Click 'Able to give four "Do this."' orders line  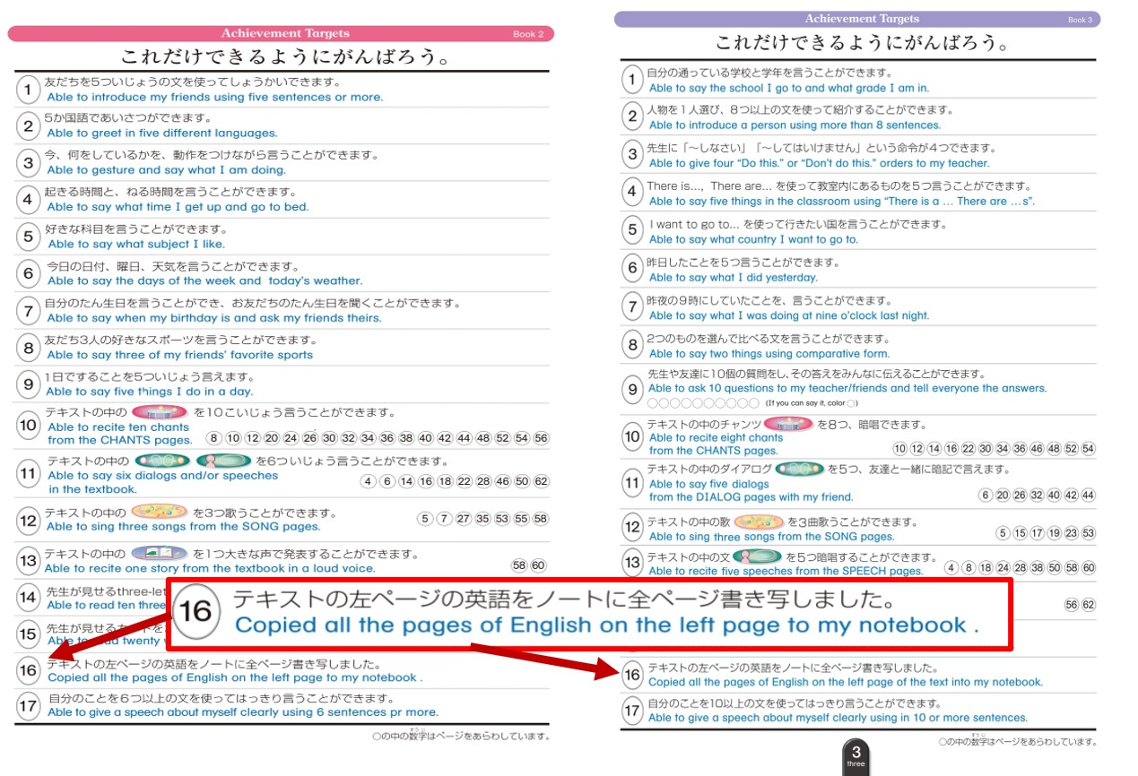click(x=819, y=163)
